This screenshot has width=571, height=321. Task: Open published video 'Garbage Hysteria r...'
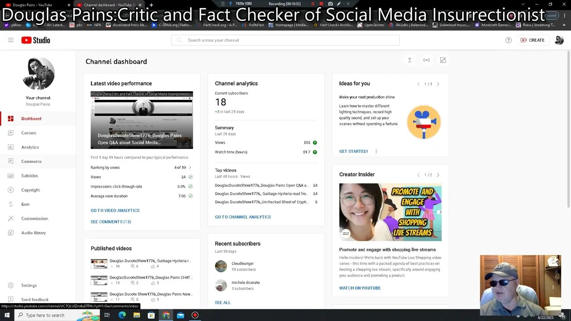point(151,261)
